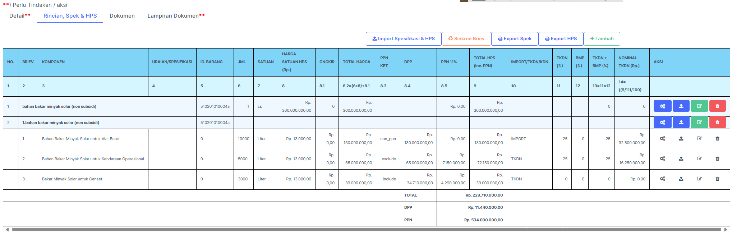Click the green edit button for row 1
The image size is (732, 235).
coord(699,106)
